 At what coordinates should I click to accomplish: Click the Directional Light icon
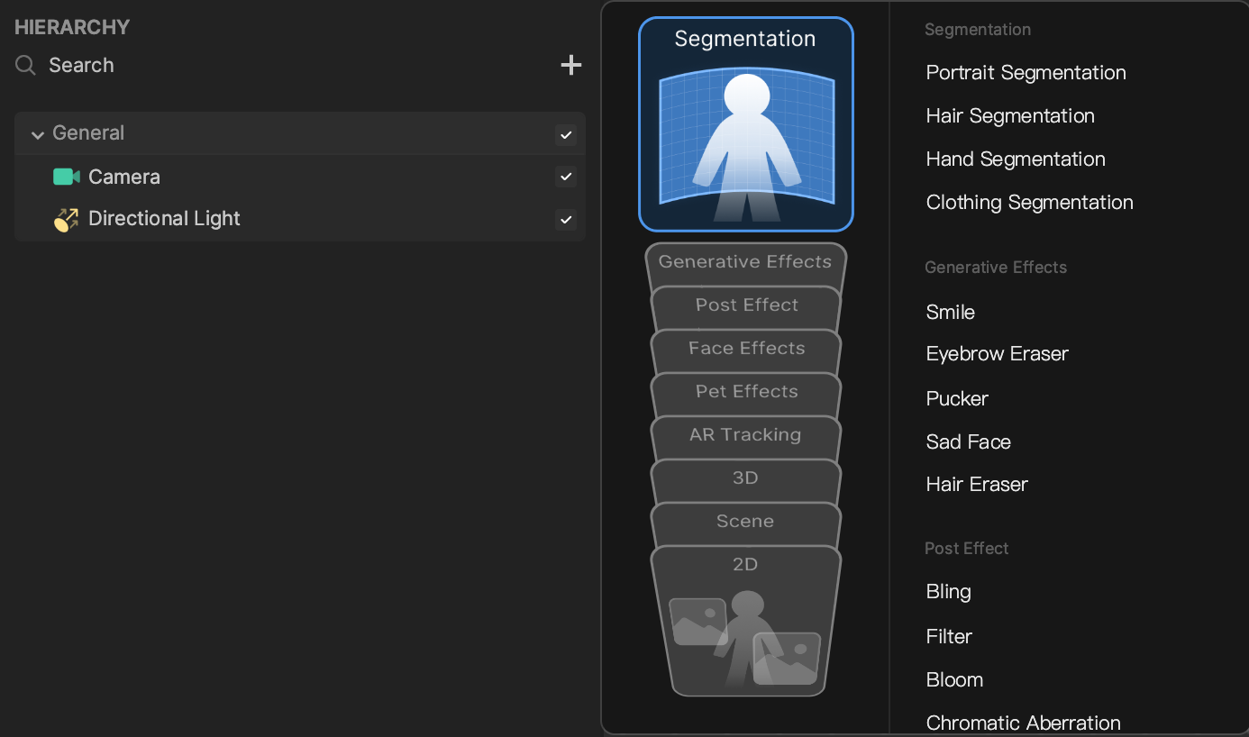click(66, 219)
